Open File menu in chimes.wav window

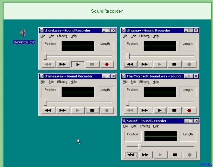coord(43,82)
